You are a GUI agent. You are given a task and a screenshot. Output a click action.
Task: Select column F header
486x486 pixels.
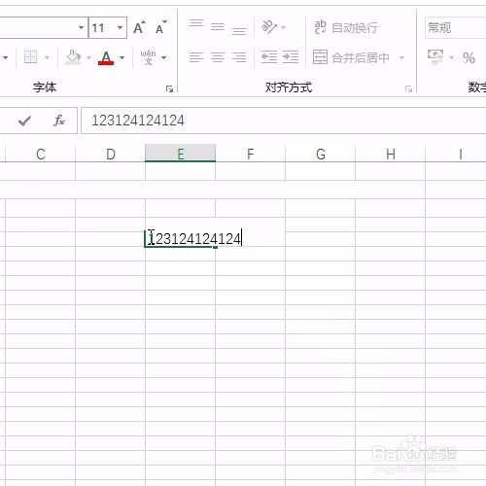251,154
